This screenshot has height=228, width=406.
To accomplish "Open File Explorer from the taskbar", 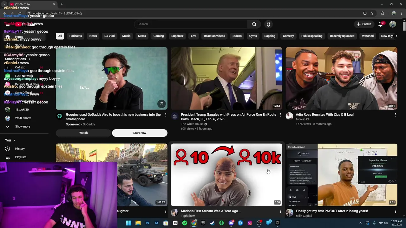I will coord(138,223).
